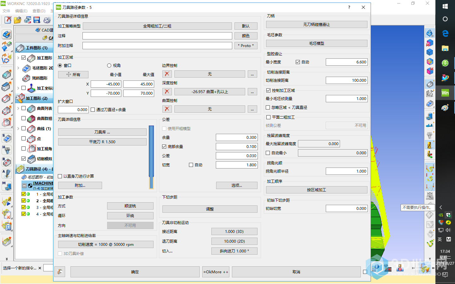The width and height of the screenshot is (455, 284).
Task: Click the open folder toolbar icon
Action: click(x=17, y=20)
